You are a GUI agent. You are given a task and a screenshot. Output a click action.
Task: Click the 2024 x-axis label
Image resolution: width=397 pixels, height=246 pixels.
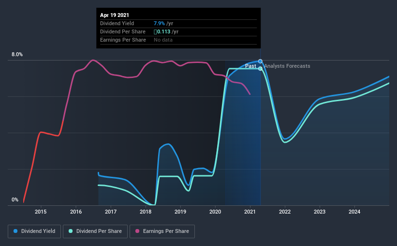point(354,212)
